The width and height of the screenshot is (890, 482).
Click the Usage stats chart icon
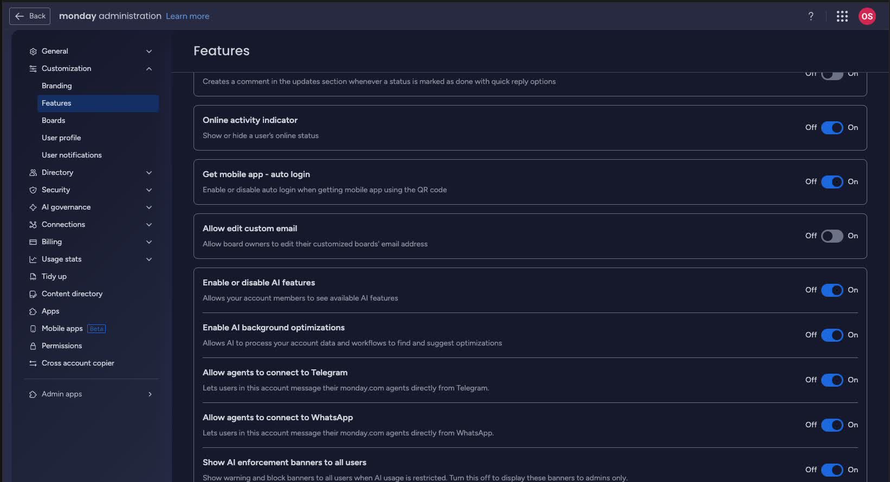tap(33, 259)
